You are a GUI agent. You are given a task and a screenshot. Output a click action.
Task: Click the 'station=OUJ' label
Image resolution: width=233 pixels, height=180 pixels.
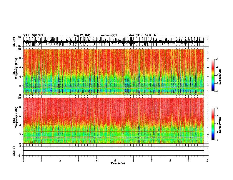pyautogui.click(x=109, y=35)
